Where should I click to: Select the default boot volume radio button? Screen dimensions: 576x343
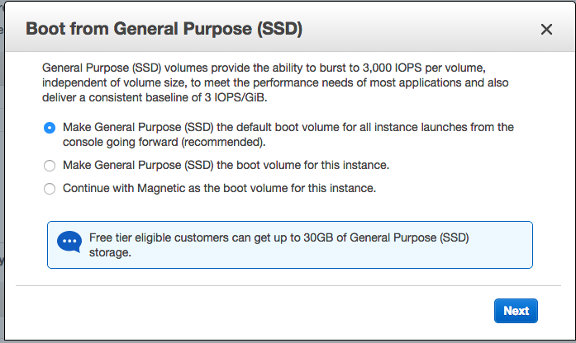pyautogui.click(x=50, y=128)
